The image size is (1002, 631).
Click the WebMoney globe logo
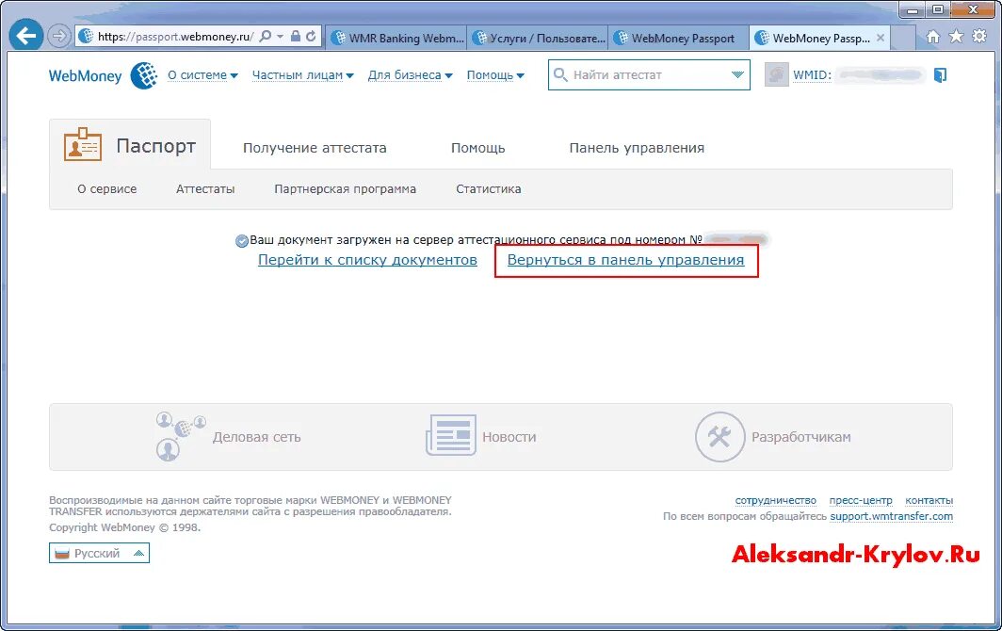[144, 75]
